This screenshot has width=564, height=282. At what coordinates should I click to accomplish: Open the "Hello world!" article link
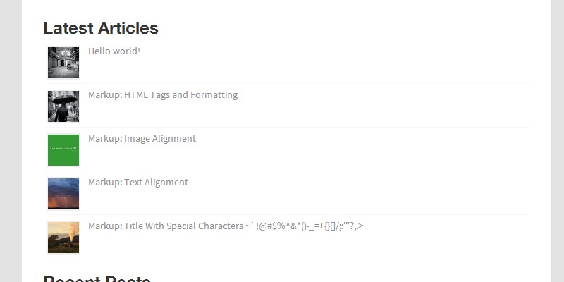pyautogui.click(x=114, y=51)
